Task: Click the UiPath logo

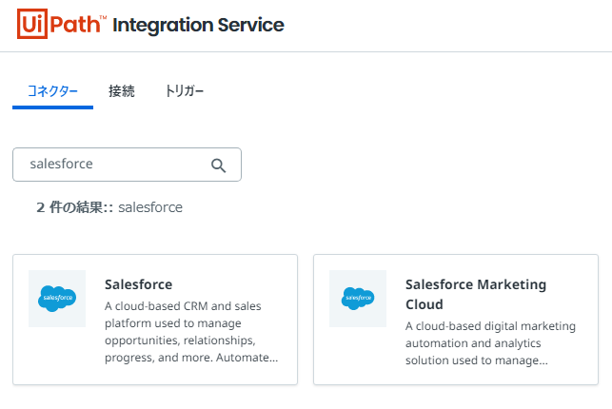Action: [x=61, y=24]
